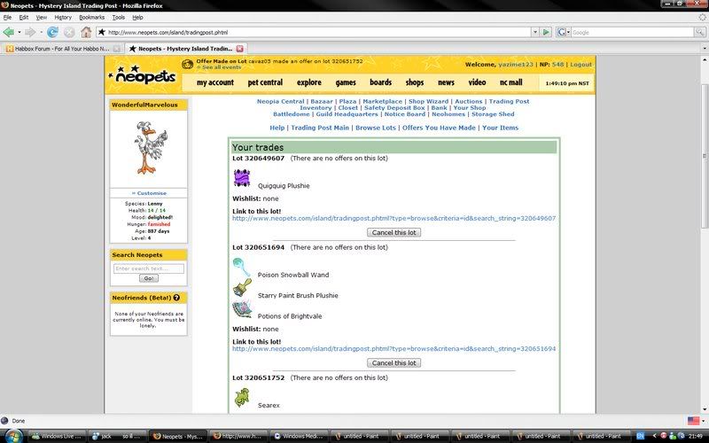The width and height of the screenshot is (709, 443).
Task: Open the Browse Lots link
Action: coord(374,128)
